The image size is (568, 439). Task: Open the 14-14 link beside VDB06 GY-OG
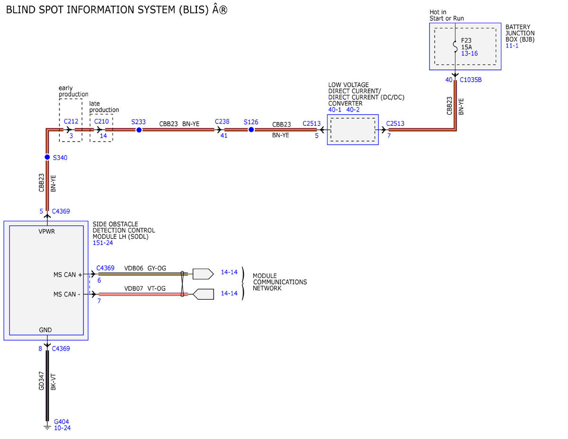[x=229, y=272]
